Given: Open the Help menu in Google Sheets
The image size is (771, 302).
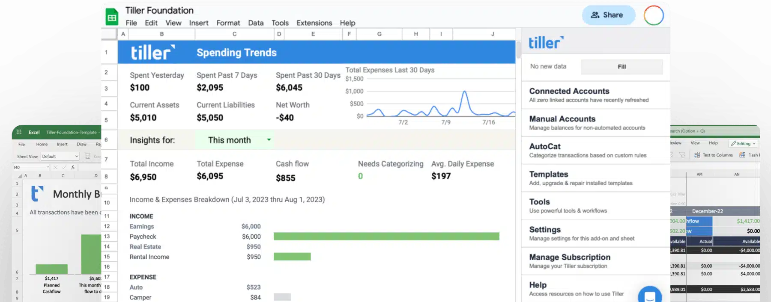Looking at the screenshot, I should [x=348, y=23].
